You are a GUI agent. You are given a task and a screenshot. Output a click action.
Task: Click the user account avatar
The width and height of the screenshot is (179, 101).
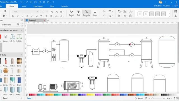[x=160, y=2]
